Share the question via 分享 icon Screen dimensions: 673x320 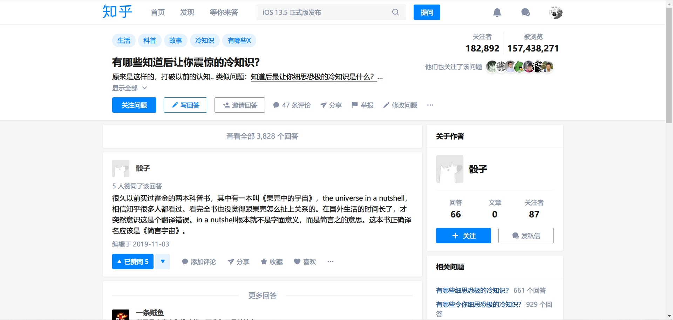click(324, 105)
